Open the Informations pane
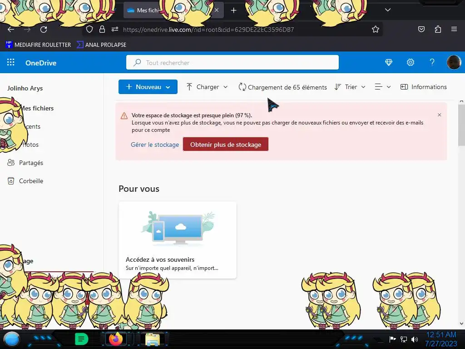465x349 pixels. 424,87
